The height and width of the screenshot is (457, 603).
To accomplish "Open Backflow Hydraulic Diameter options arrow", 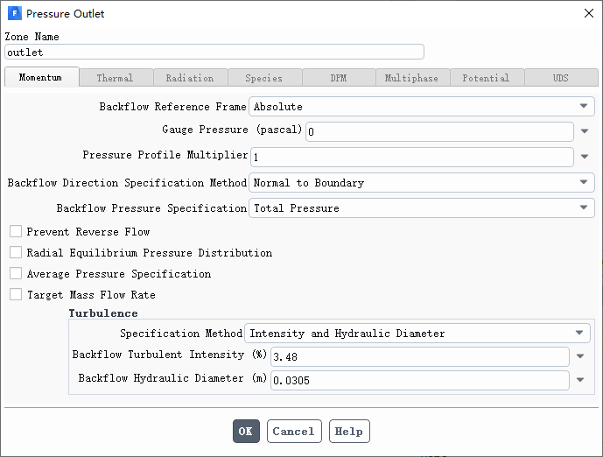I will pyautogui.click(x=580, y=380).
